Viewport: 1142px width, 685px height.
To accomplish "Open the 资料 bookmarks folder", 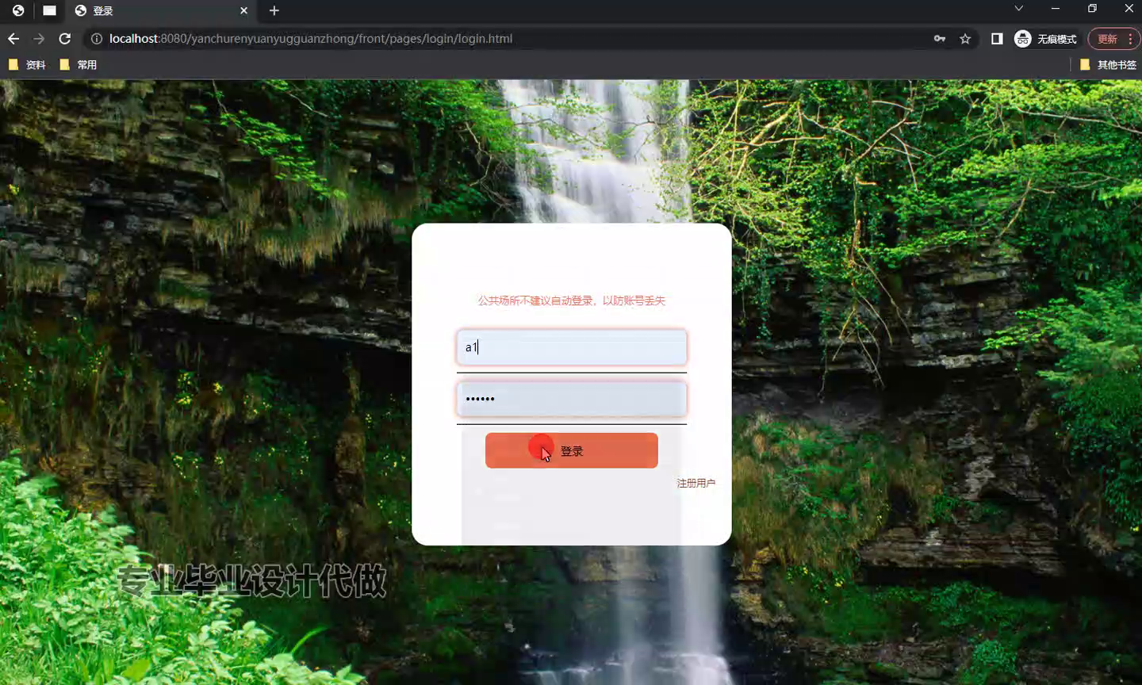I will click(27, 65).
